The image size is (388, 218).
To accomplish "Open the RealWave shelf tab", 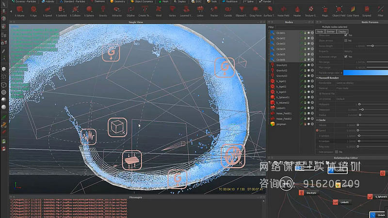I will 230,1.
